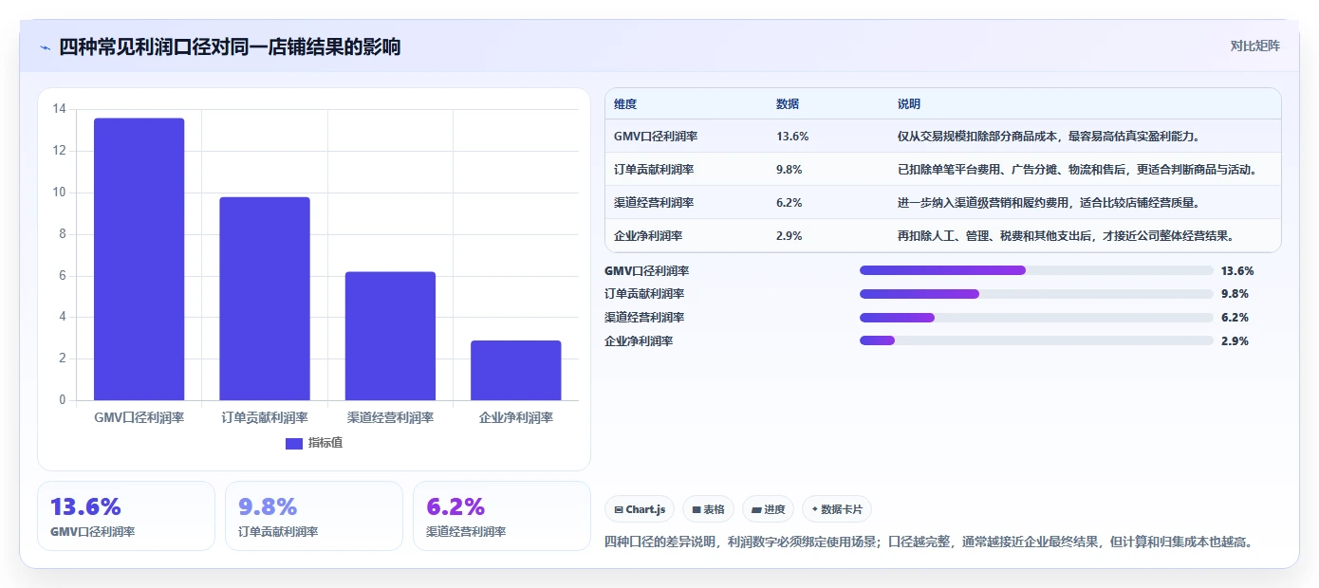The width and height of the screenshot is (1319, 588).
Task: Click the 2.9% table data cell
Action: [790, 236]
